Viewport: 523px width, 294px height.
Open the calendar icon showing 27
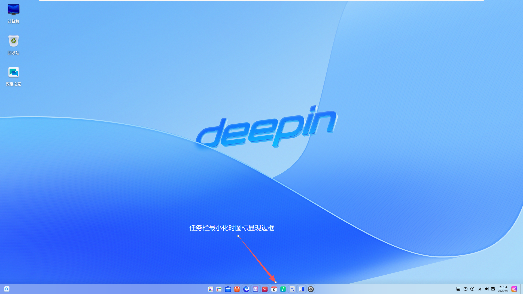(274, 289)
